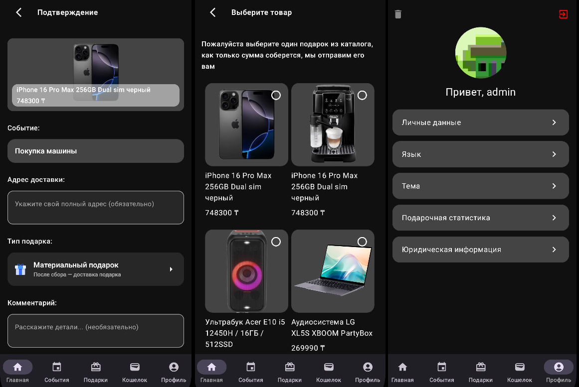
Task: Switch to Подарки tab on the profile screen
Action: pos(481,372)
